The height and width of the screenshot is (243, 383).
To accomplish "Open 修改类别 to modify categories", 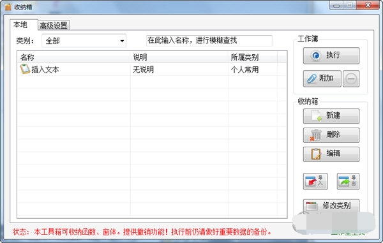I will coord(331,205).
